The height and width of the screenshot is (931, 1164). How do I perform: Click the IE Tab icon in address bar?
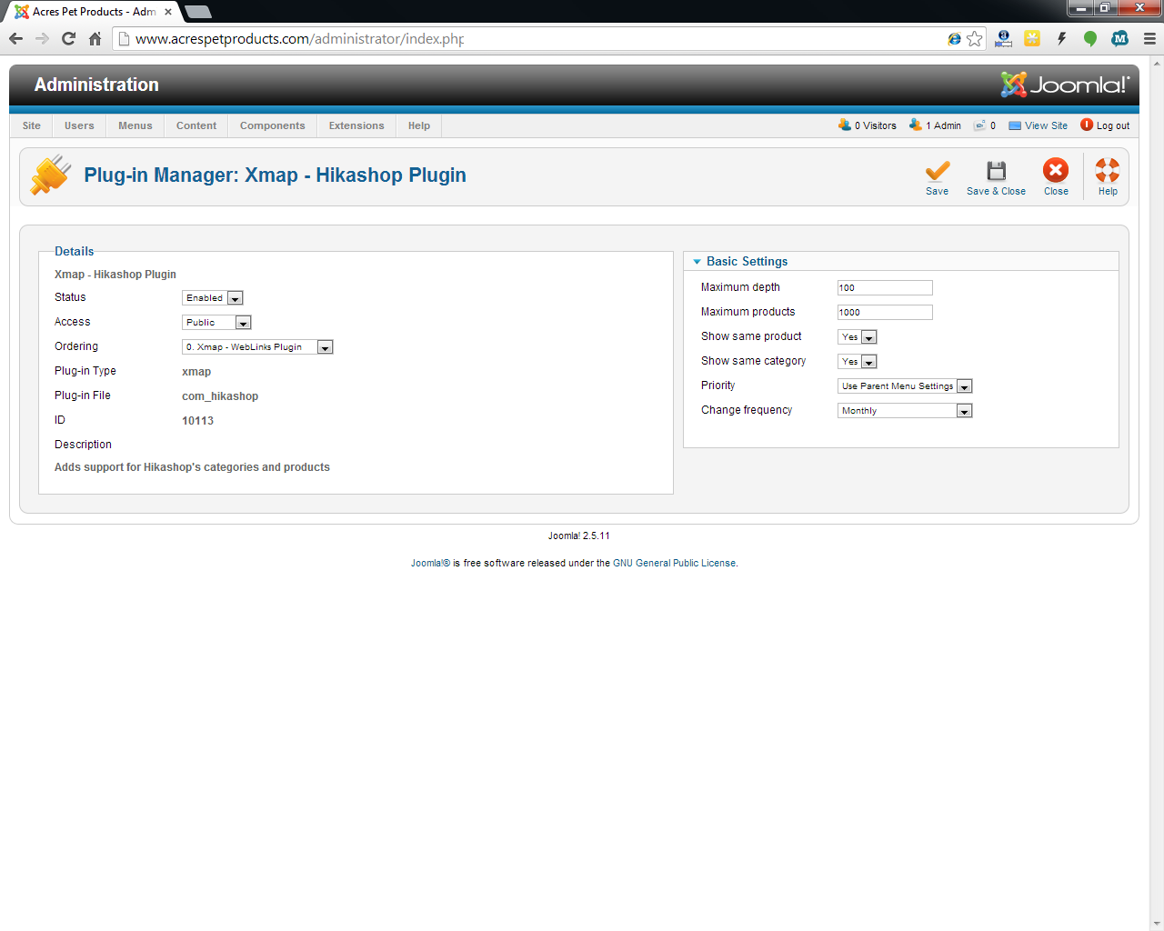pyautogui.click(x=954, y=38)
